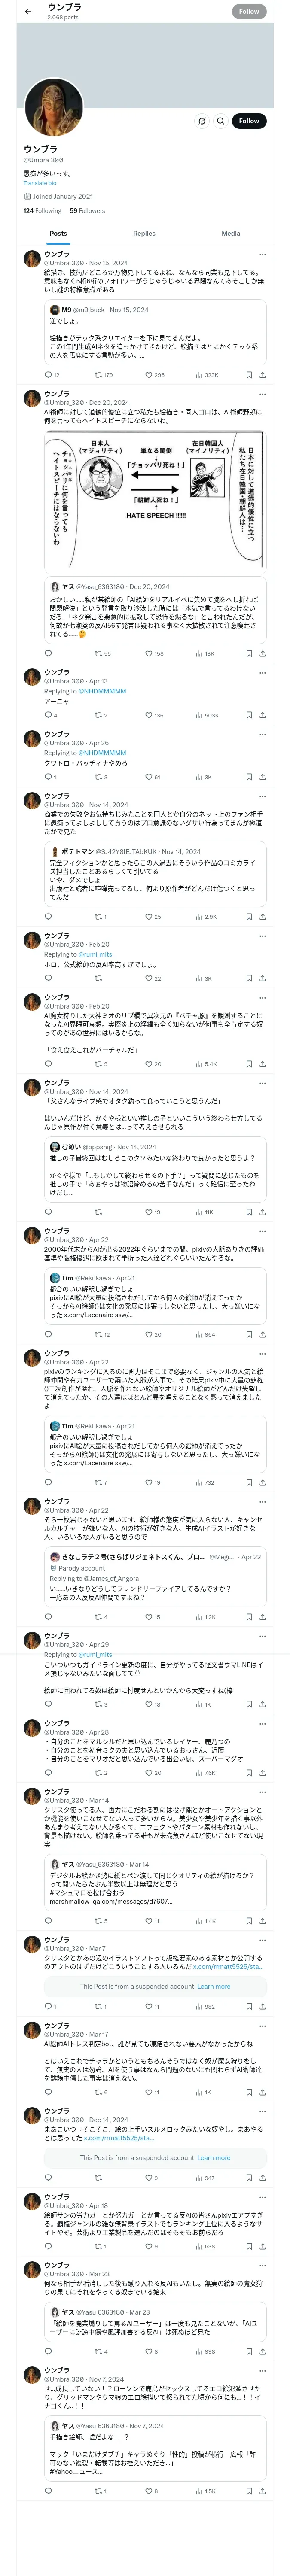Click the circular icon left of profile search

202,121
